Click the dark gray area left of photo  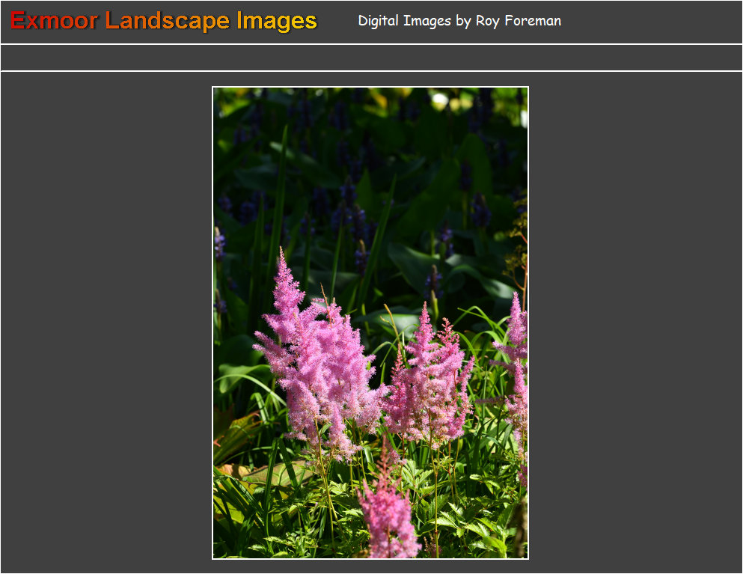pyautogui.click(x=105, y=322)
